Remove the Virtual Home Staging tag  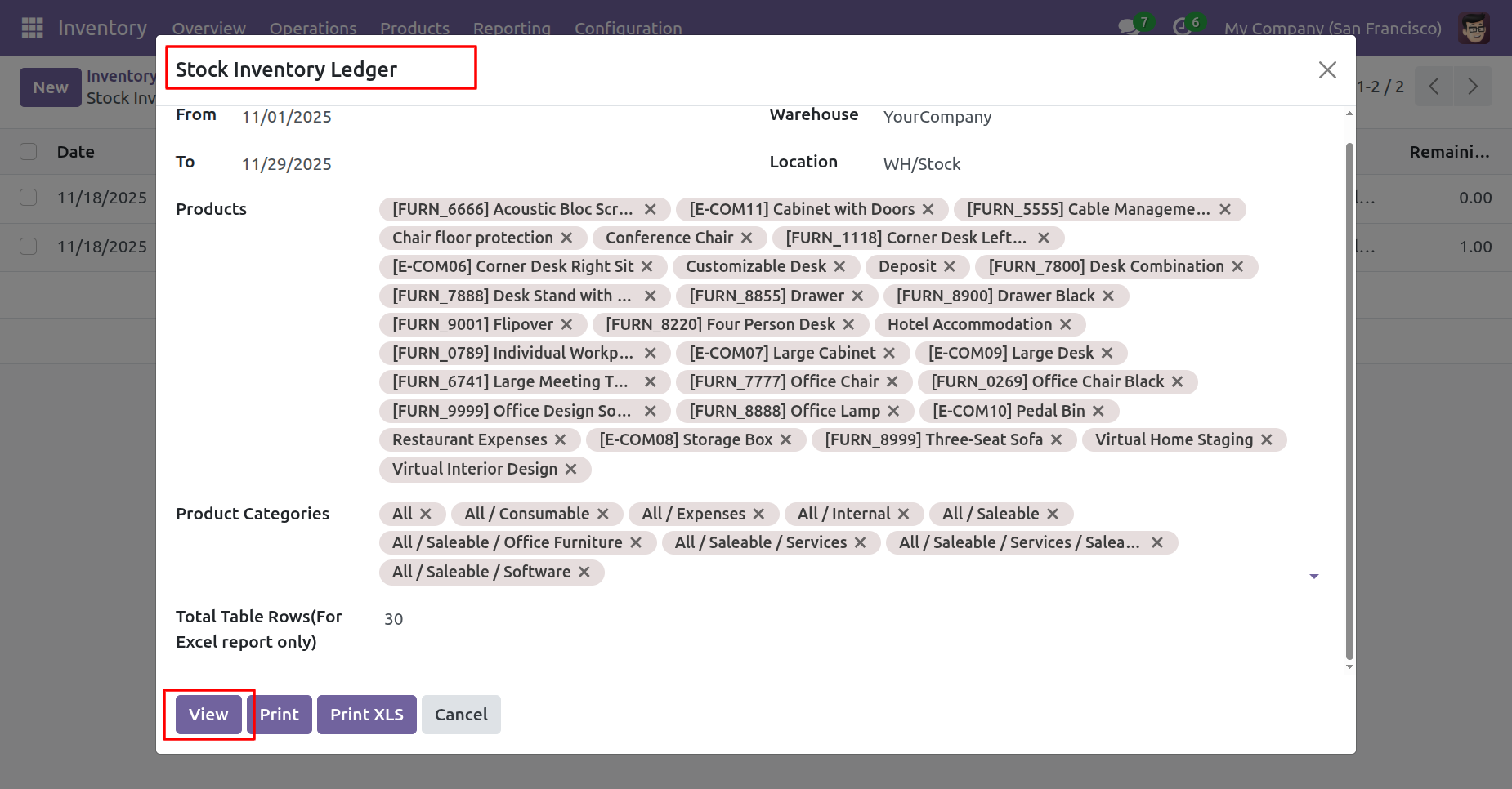point(1266,440)
